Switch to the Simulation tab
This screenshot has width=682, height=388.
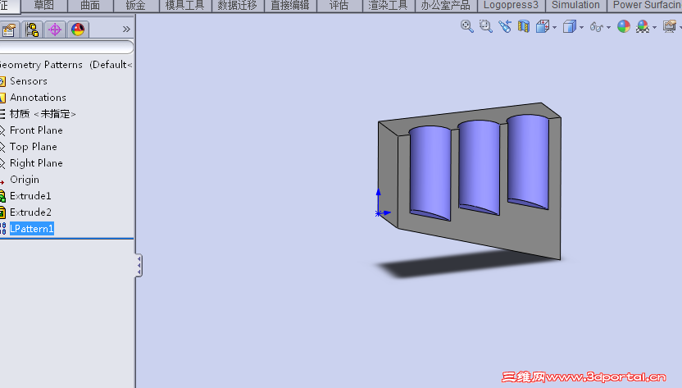pos(575,5)
